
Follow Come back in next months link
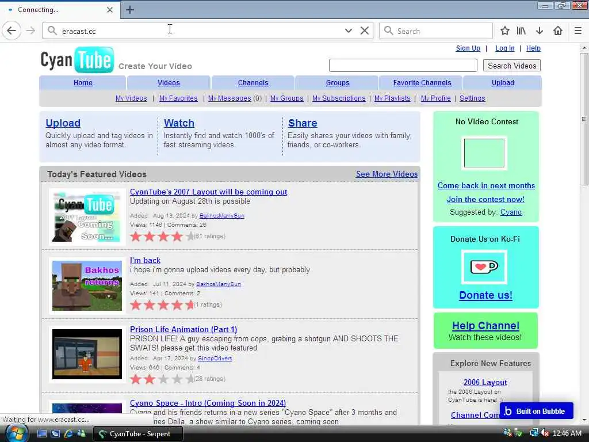coord(486,185)
